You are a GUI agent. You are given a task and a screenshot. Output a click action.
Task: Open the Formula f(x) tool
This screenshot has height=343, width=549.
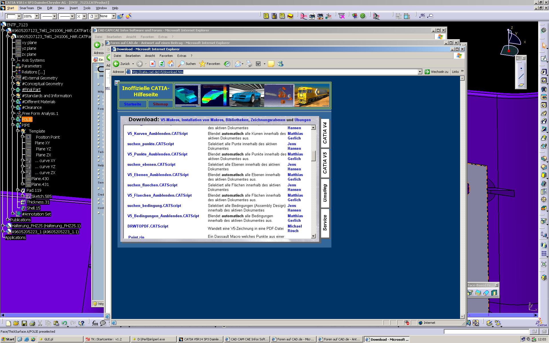coord(95,323)
